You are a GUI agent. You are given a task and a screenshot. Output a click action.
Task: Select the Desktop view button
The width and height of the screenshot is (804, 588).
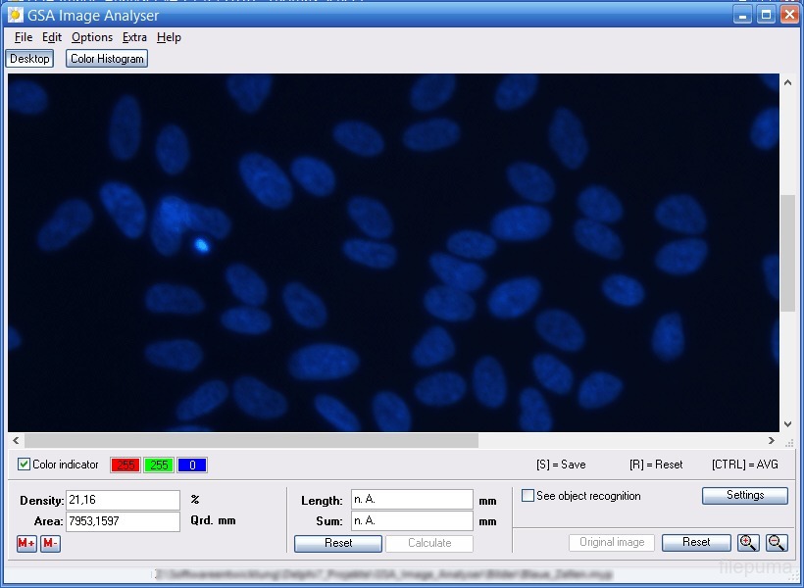(x=29, y=59)
